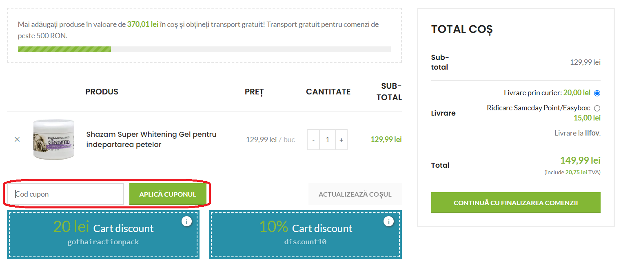Click the Shazam Whitening Gel product thumbnail

click(x=54, y=139)
